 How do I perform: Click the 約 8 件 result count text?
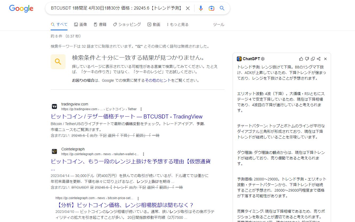[x=66, y=36]
